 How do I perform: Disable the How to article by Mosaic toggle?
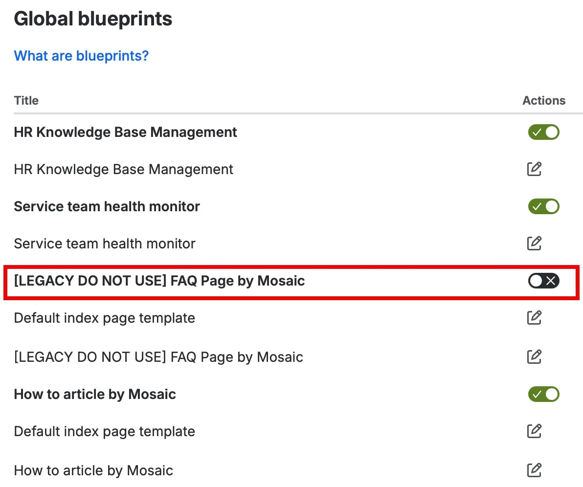tap(543, 394)
